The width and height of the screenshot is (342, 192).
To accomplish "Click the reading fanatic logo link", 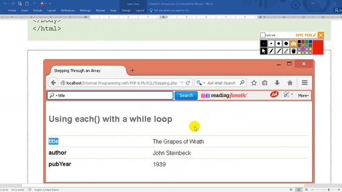I will click(x=224, y=95).
